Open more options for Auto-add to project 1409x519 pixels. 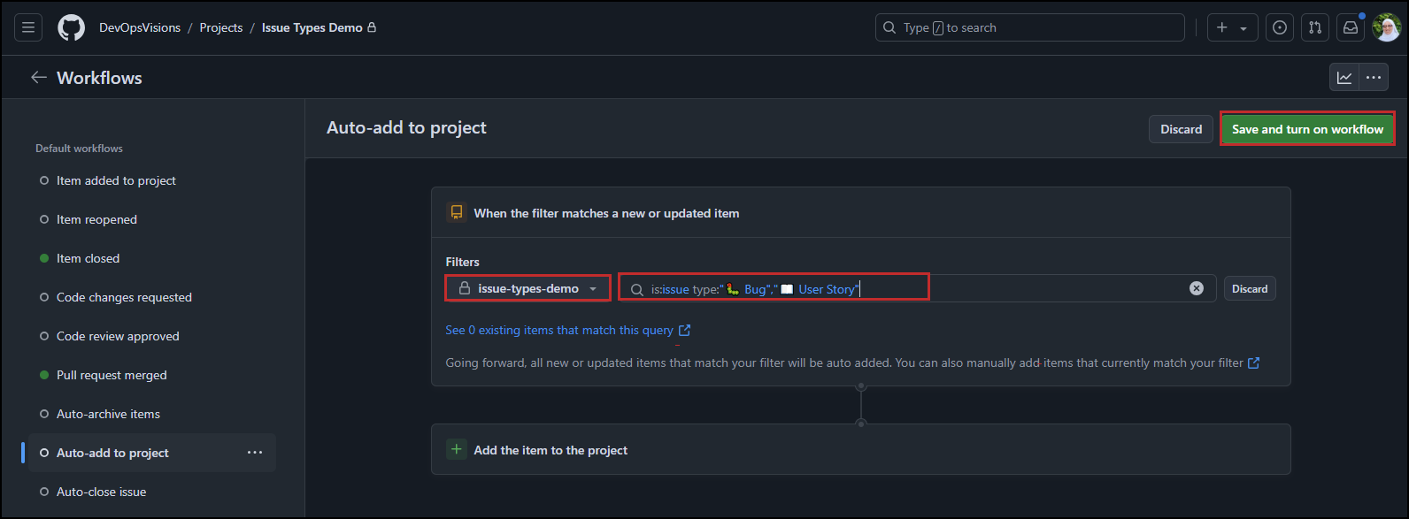(x=255, y=453)
